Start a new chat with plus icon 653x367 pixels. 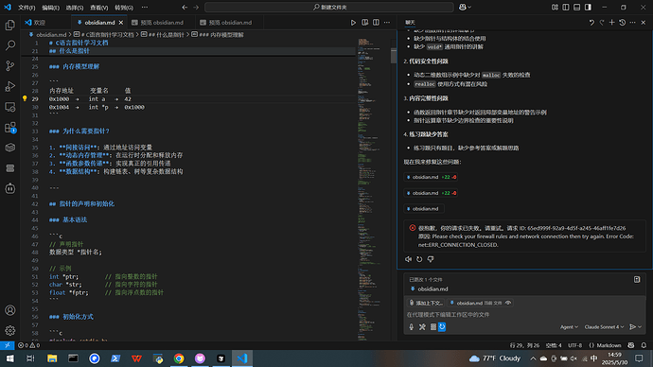click(x=611, y=23)
